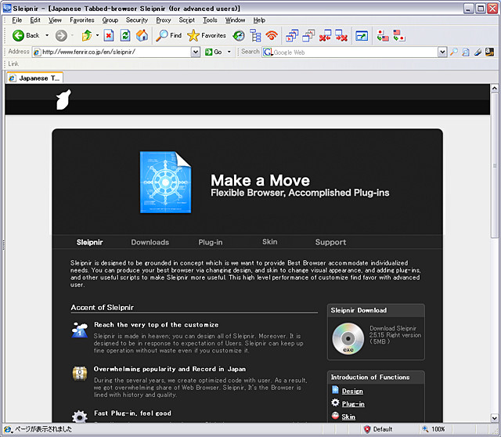Click the Find magnifier button
The height and width of the screenshot is (437, 501).
point(169,35)
